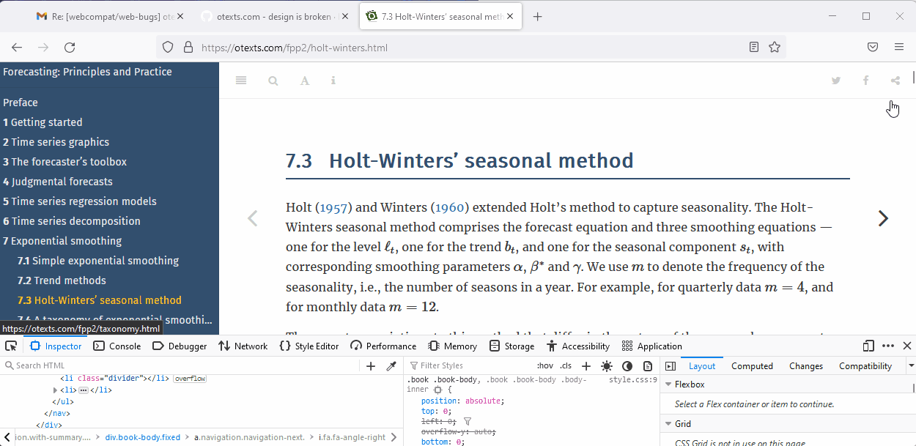
Task: Add a new CSS rule with the plus icon
Action: pyautogui.click(x=586, y=365)
